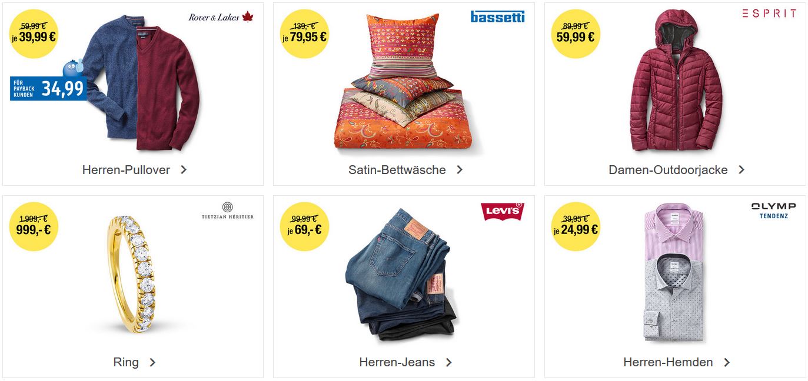Click the Levi's red logo
The width and height of the screenshot is (808, 381).
[x=502, y=212]
